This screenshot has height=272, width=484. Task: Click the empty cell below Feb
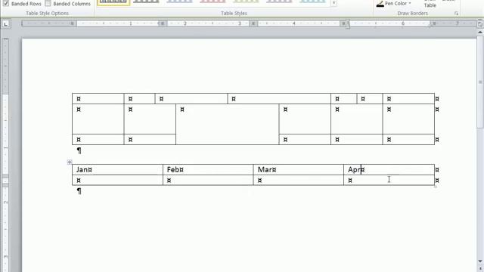pyautogui.click(x=208, y=180)
